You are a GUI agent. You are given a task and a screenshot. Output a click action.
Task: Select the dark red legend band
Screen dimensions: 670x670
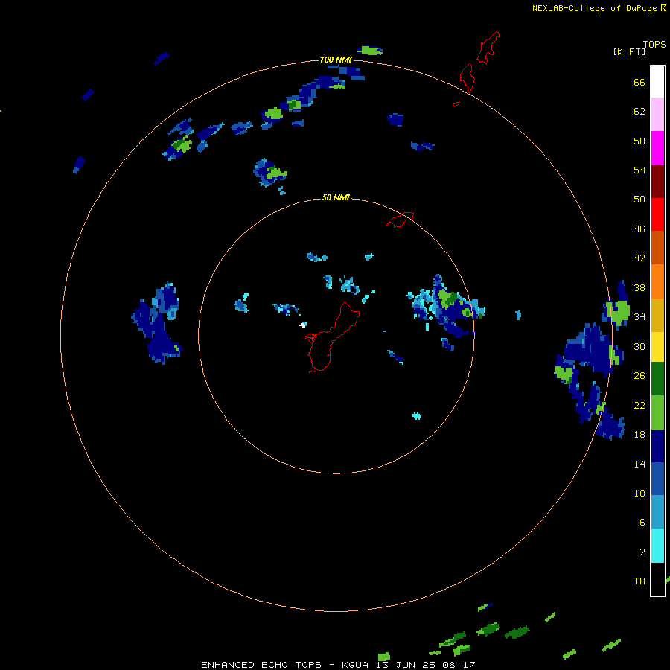click(x=657, y=181)
